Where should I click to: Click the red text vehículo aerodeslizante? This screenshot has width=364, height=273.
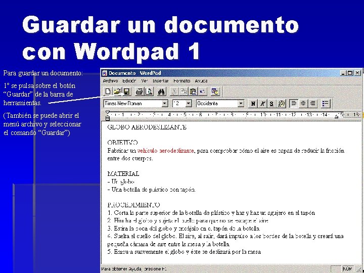pos(165,151)
